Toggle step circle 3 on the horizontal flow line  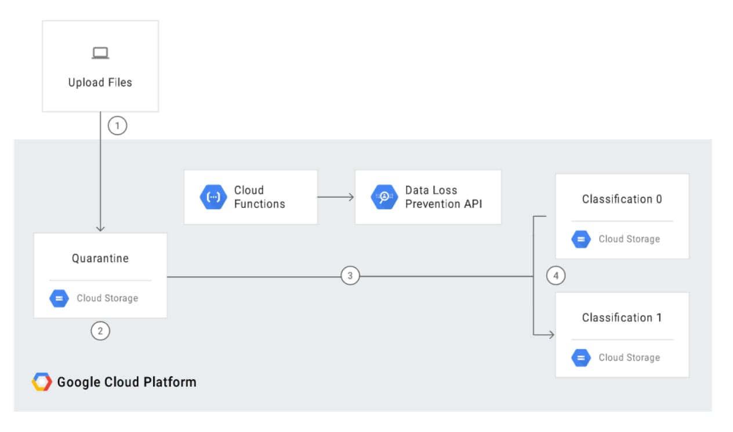click(351, 276)
